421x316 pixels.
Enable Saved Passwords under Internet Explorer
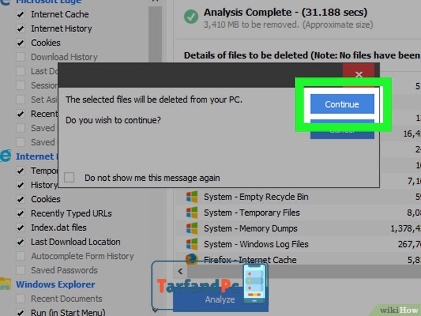(x=20, y=271)
